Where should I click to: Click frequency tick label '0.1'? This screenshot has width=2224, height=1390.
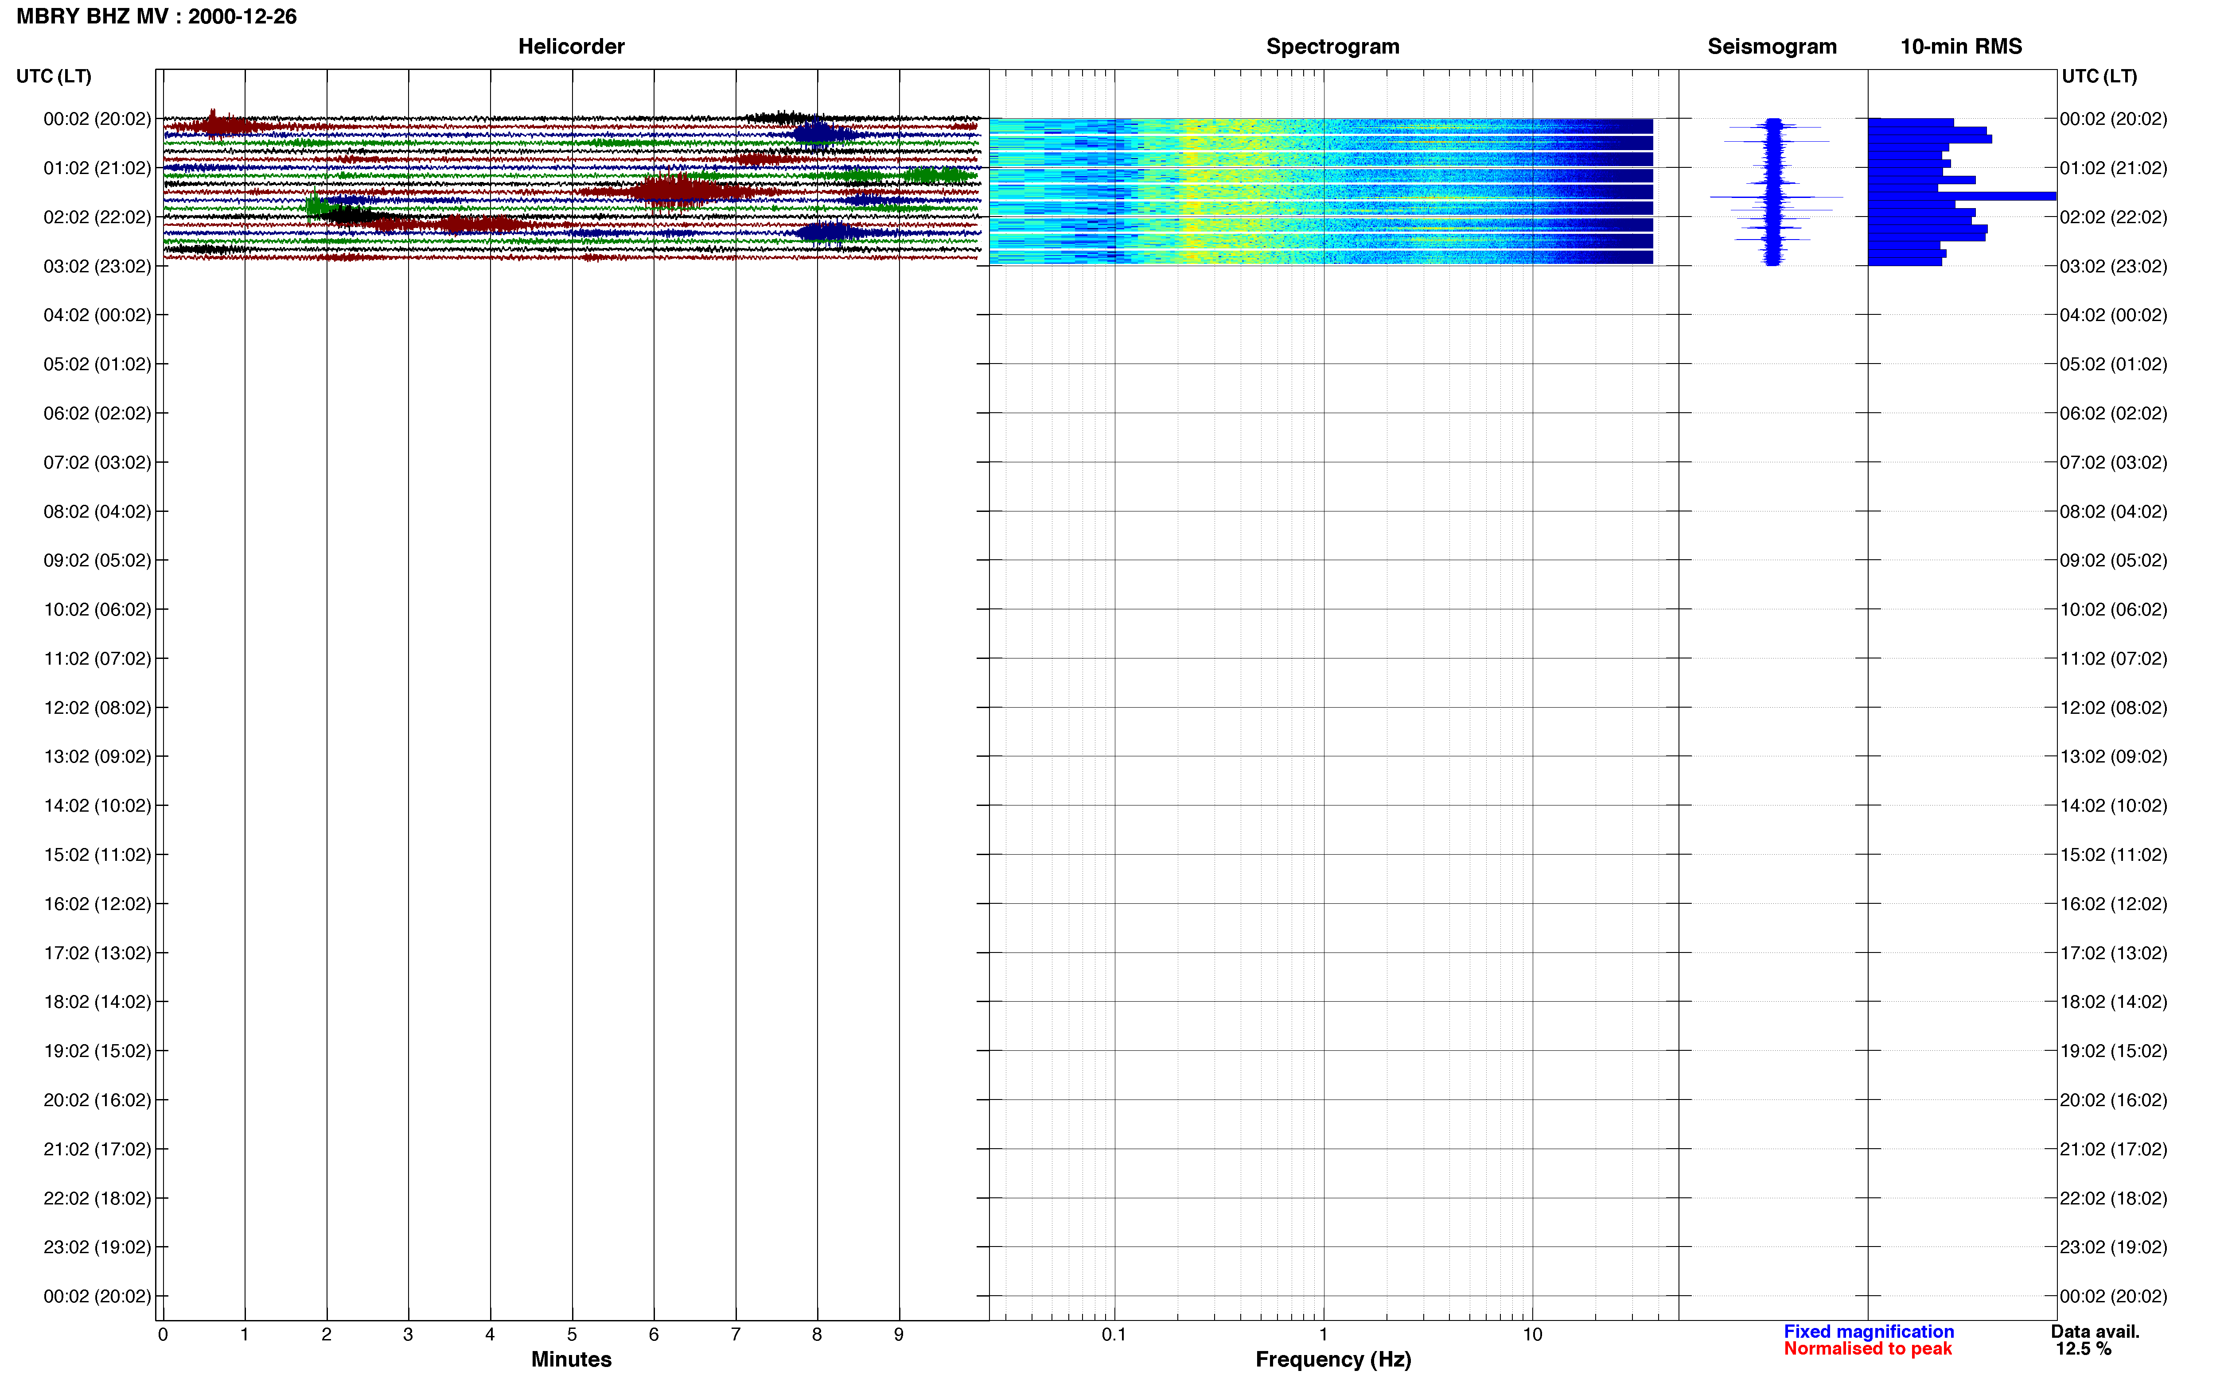tap(1114, 1335)
